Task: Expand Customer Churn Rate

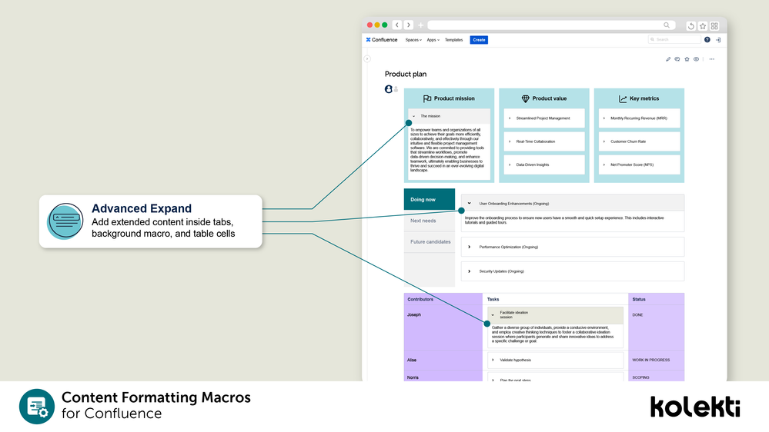Action: pyautogui.click(x=639, y=141)
